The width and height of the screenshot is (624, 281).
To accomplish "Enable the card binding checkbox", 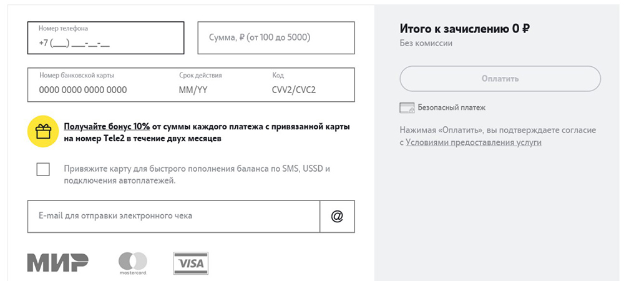I will (x=43, y=169).
